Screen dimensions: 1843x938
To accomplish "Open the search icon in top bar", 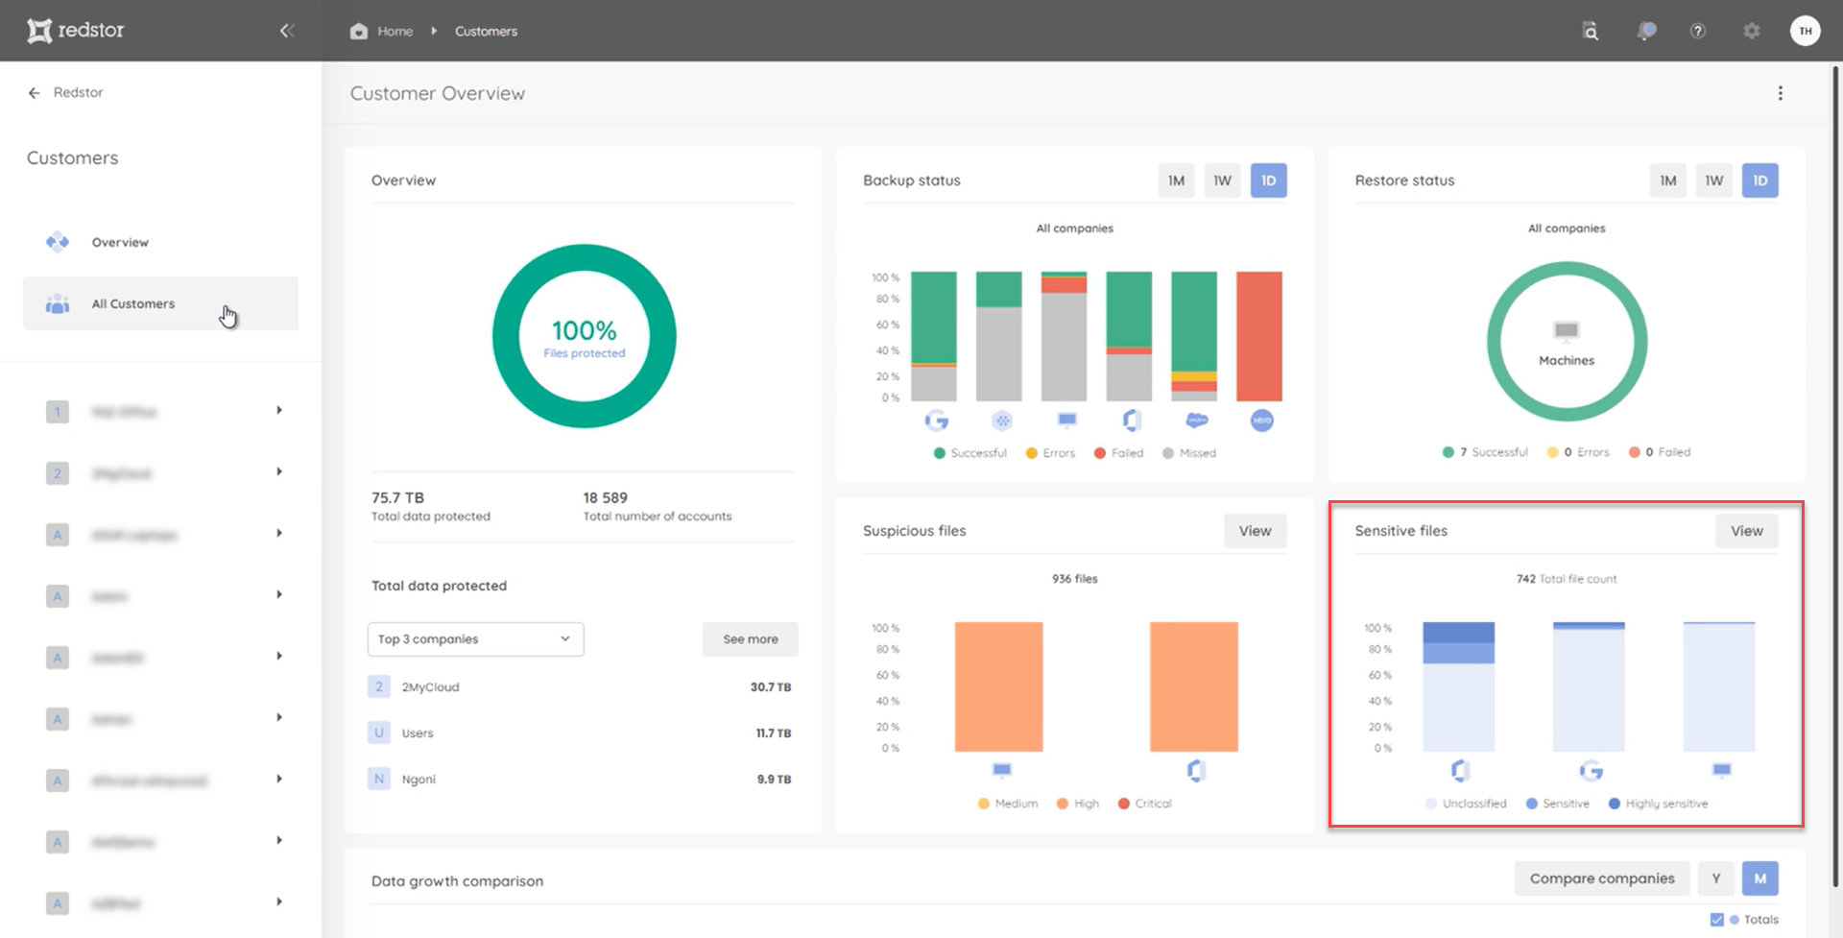I will [x=1591, y=31].
